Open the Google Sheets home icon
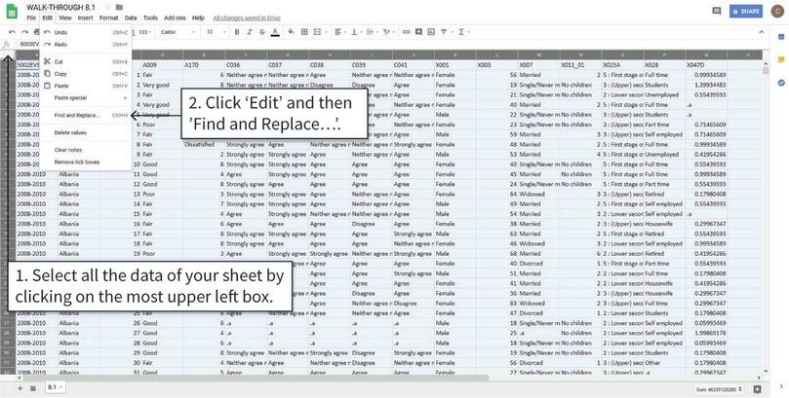 (x=12, y=12)
